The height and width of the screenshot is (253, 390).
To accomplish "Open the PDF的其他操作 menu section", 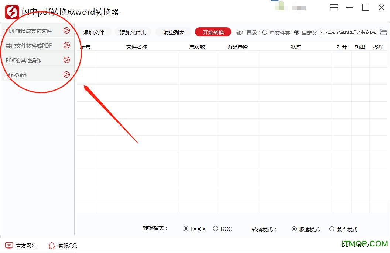I will [x=37, y=60].
